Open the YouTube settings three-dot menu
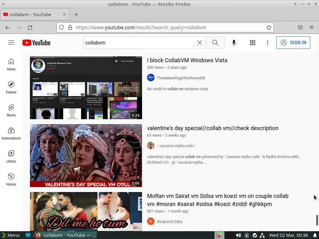This screenshot has height=239, width=319. (267, 43)
